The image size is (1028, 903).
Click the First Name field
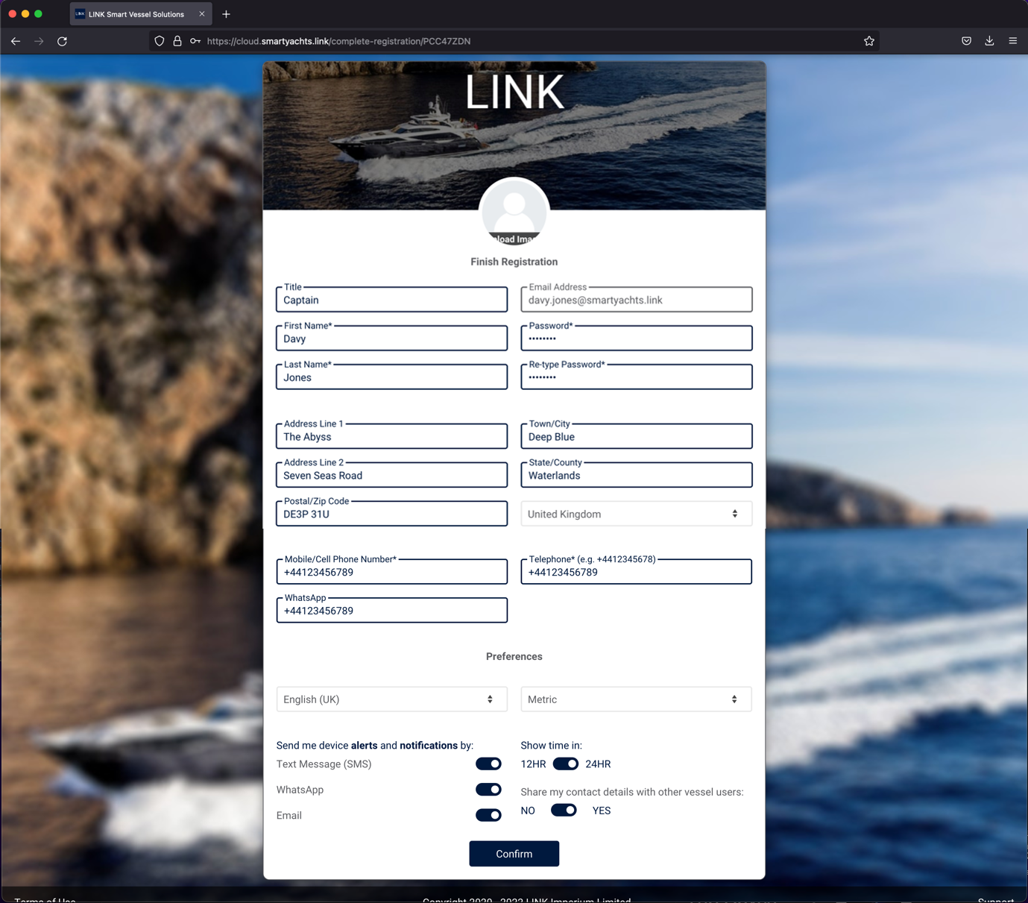pyautogui.click(x=392, y=339)
